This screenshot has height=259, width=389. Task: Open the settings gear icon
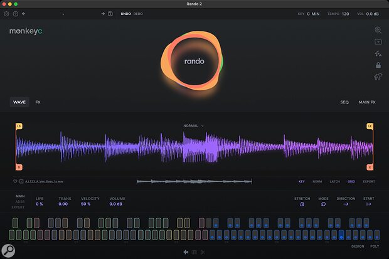(6, 14)
